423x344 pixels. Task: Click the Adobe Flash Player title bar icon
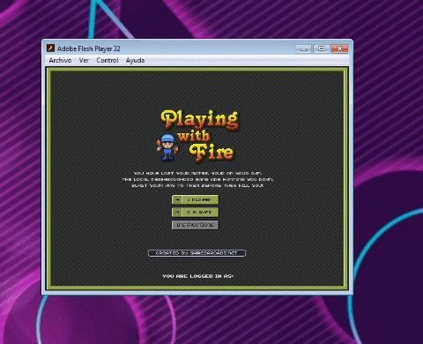[x=50, y=49]
